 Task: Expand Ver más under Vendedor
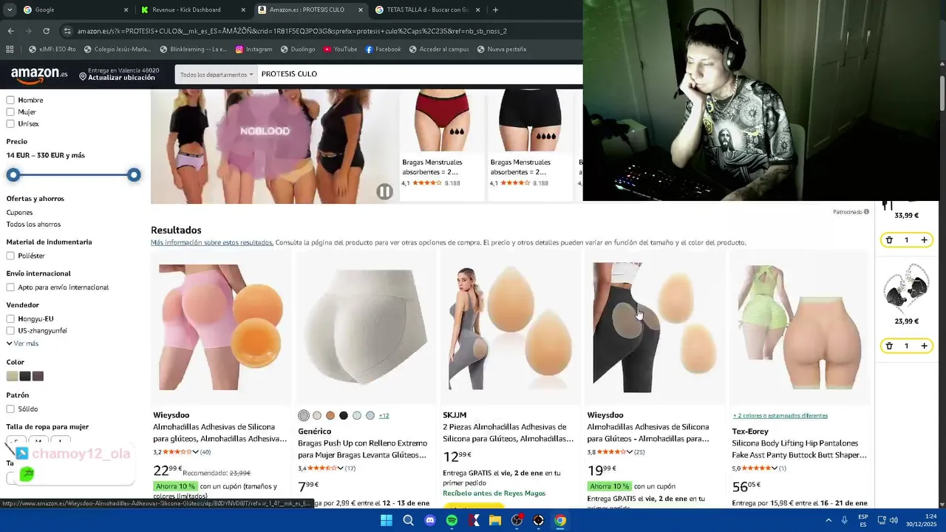click(x=22, y=344)
